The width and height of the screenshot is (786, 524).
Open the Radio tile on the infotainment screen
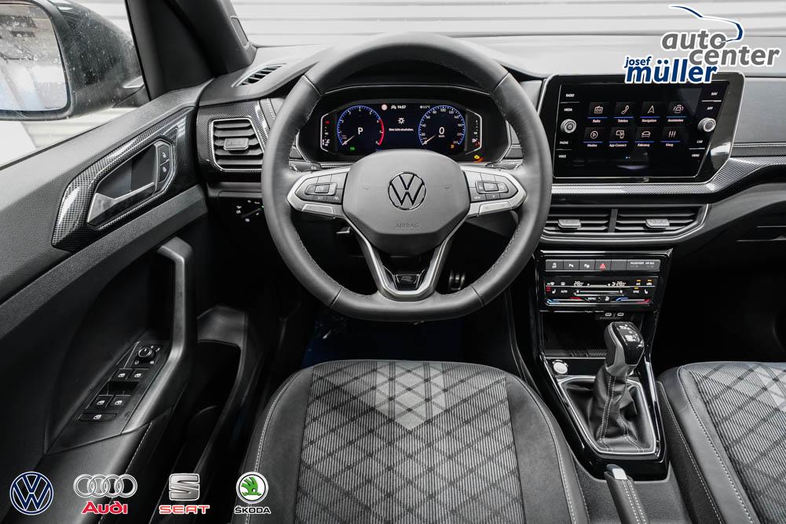[x=598, y=109]
